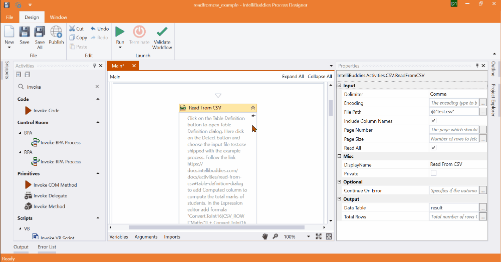Click the Data Table result field
Viewport: 501px width, 262px height.
coord(454,208)
